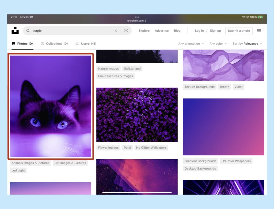274x209 pixels.
Task: Expand the Sort by Relevance dropdown
Action: click(x=247, y=44)
